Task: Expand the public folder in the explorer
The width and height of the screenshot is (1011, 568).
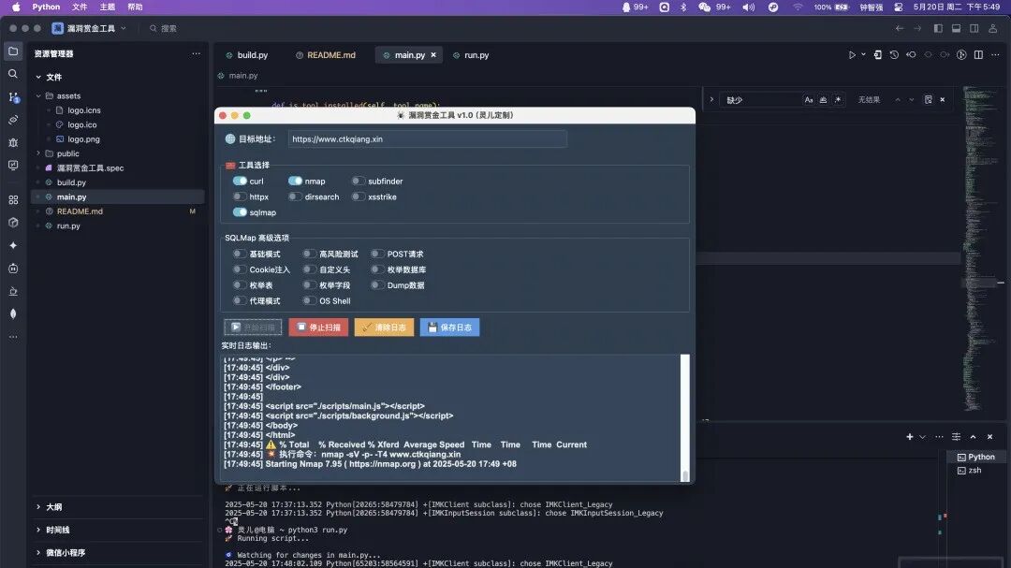Action: 38,153
